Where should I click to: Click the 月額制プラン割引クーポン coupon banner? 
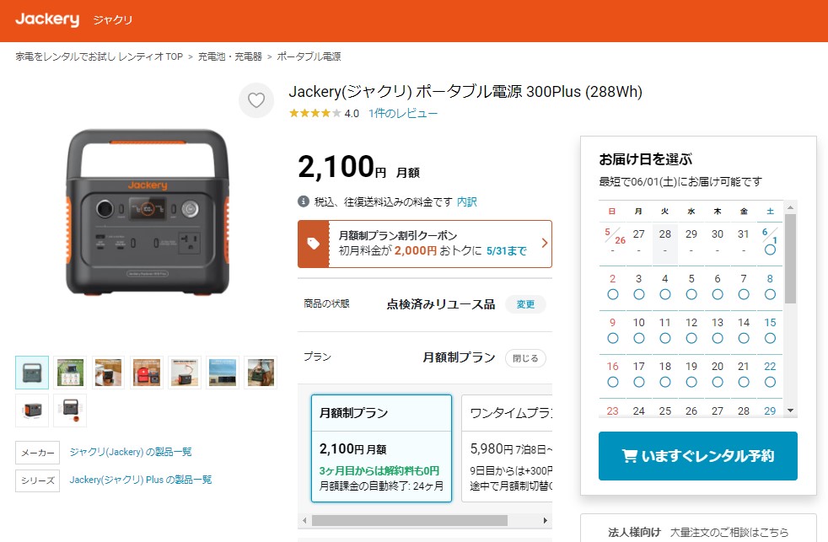click(425, 244)
